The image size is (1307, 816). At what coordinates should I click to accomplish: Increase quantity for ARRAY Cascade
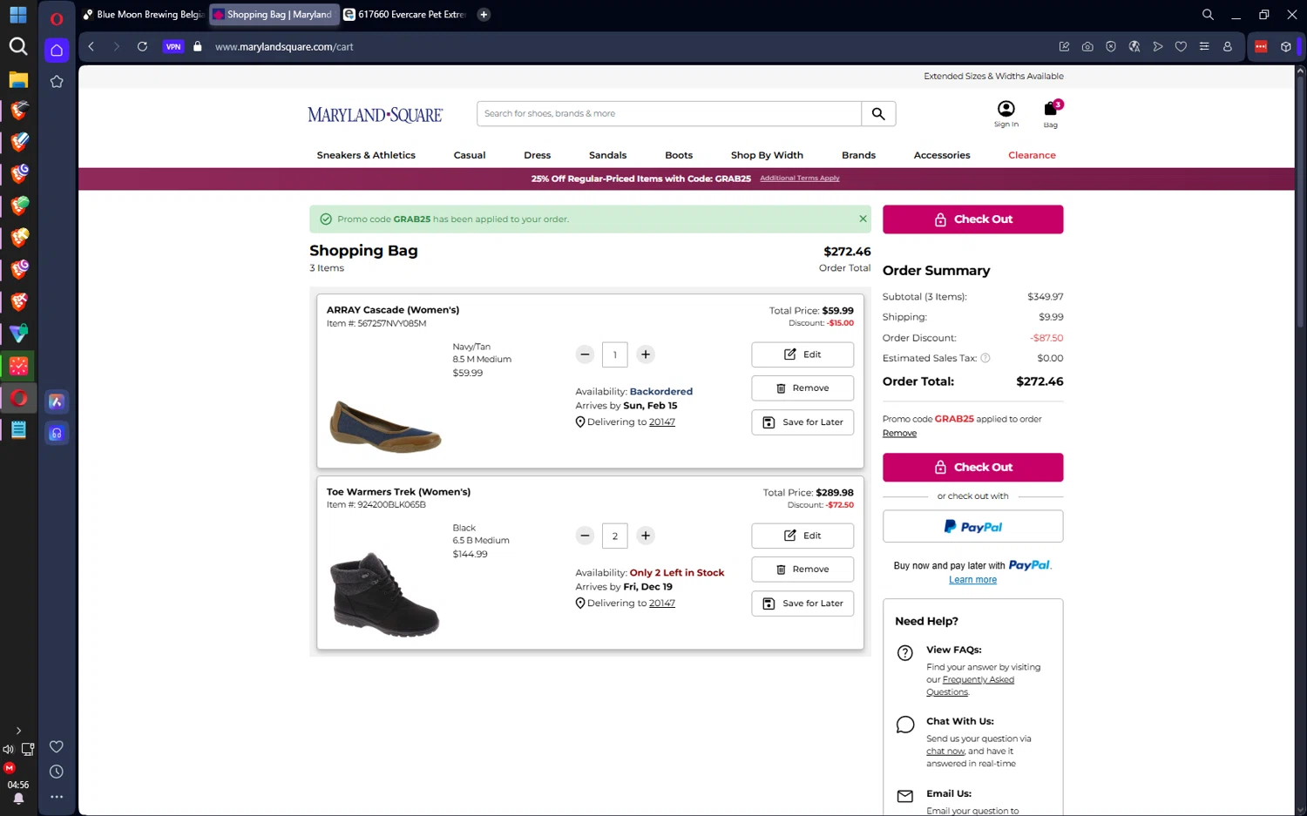click(x=646, y=354)
